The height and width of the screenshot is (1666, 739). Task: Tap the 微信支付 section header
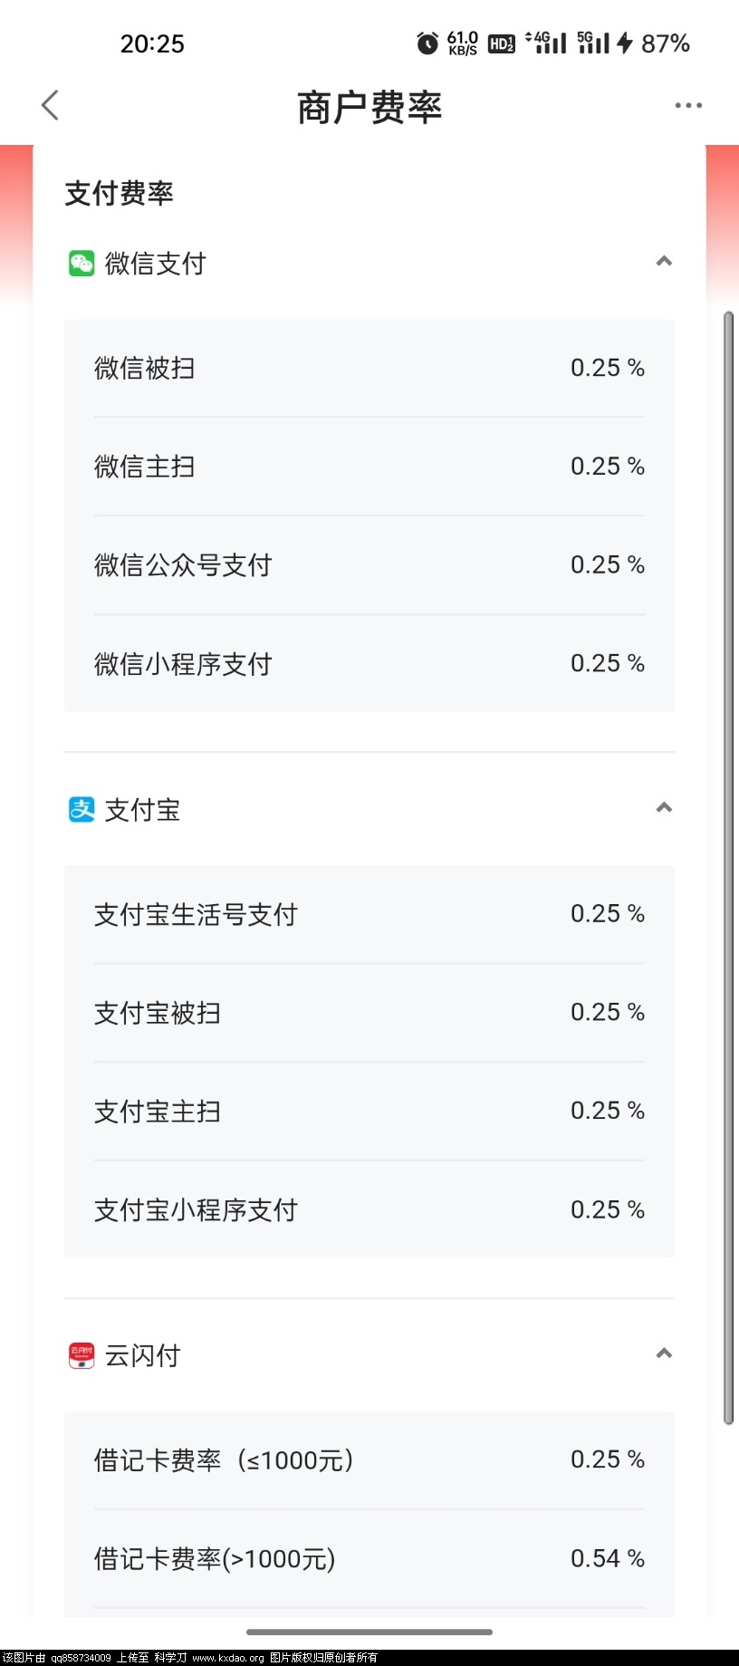369,264
